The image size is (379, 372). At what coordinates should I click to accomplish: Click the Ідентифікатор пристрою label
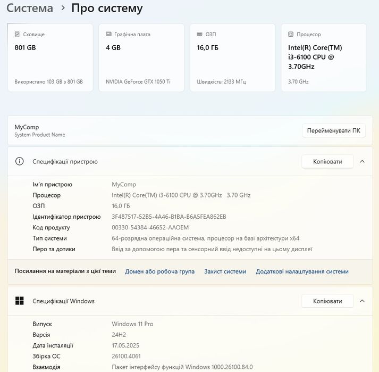(x=67, y=217)
